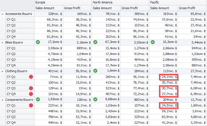Click cell 95,8тис. $ in Accessories total
This screenshot has width=207, height=126.
pos(192,14)
